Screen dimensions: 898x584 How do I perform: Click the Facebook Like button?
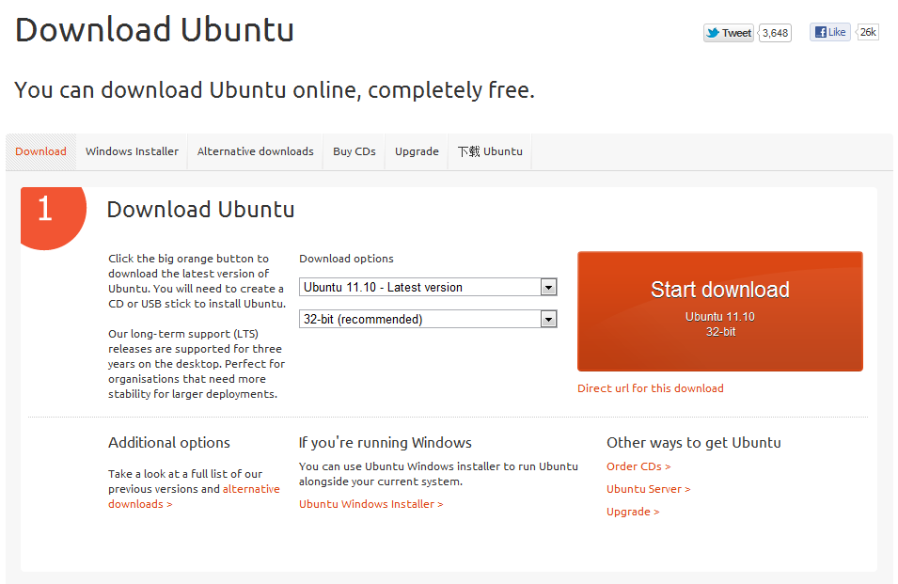[x=830, y=32]
